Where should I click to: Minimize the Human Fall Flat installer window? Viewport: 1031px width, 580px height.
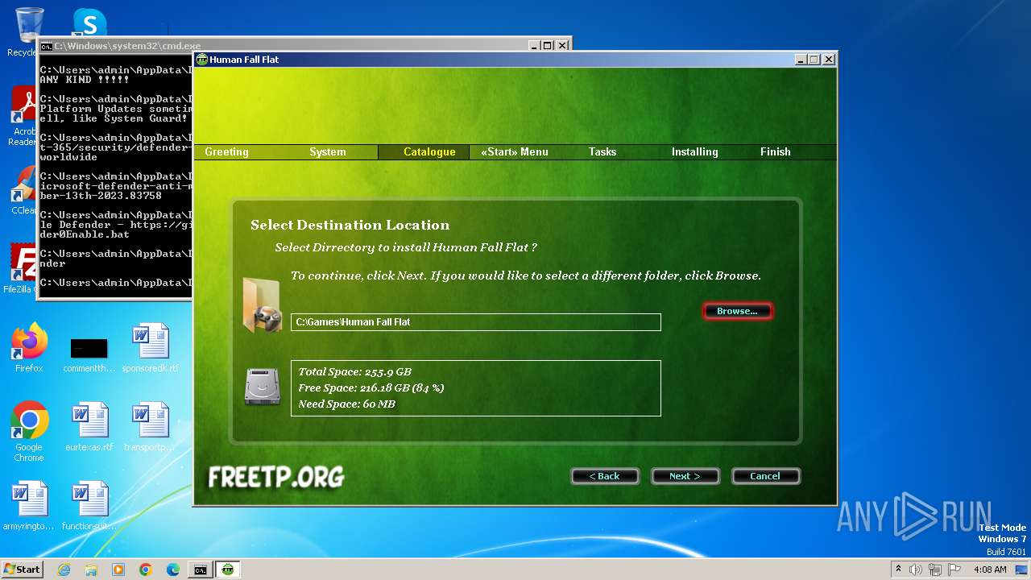tap(801, 60)
